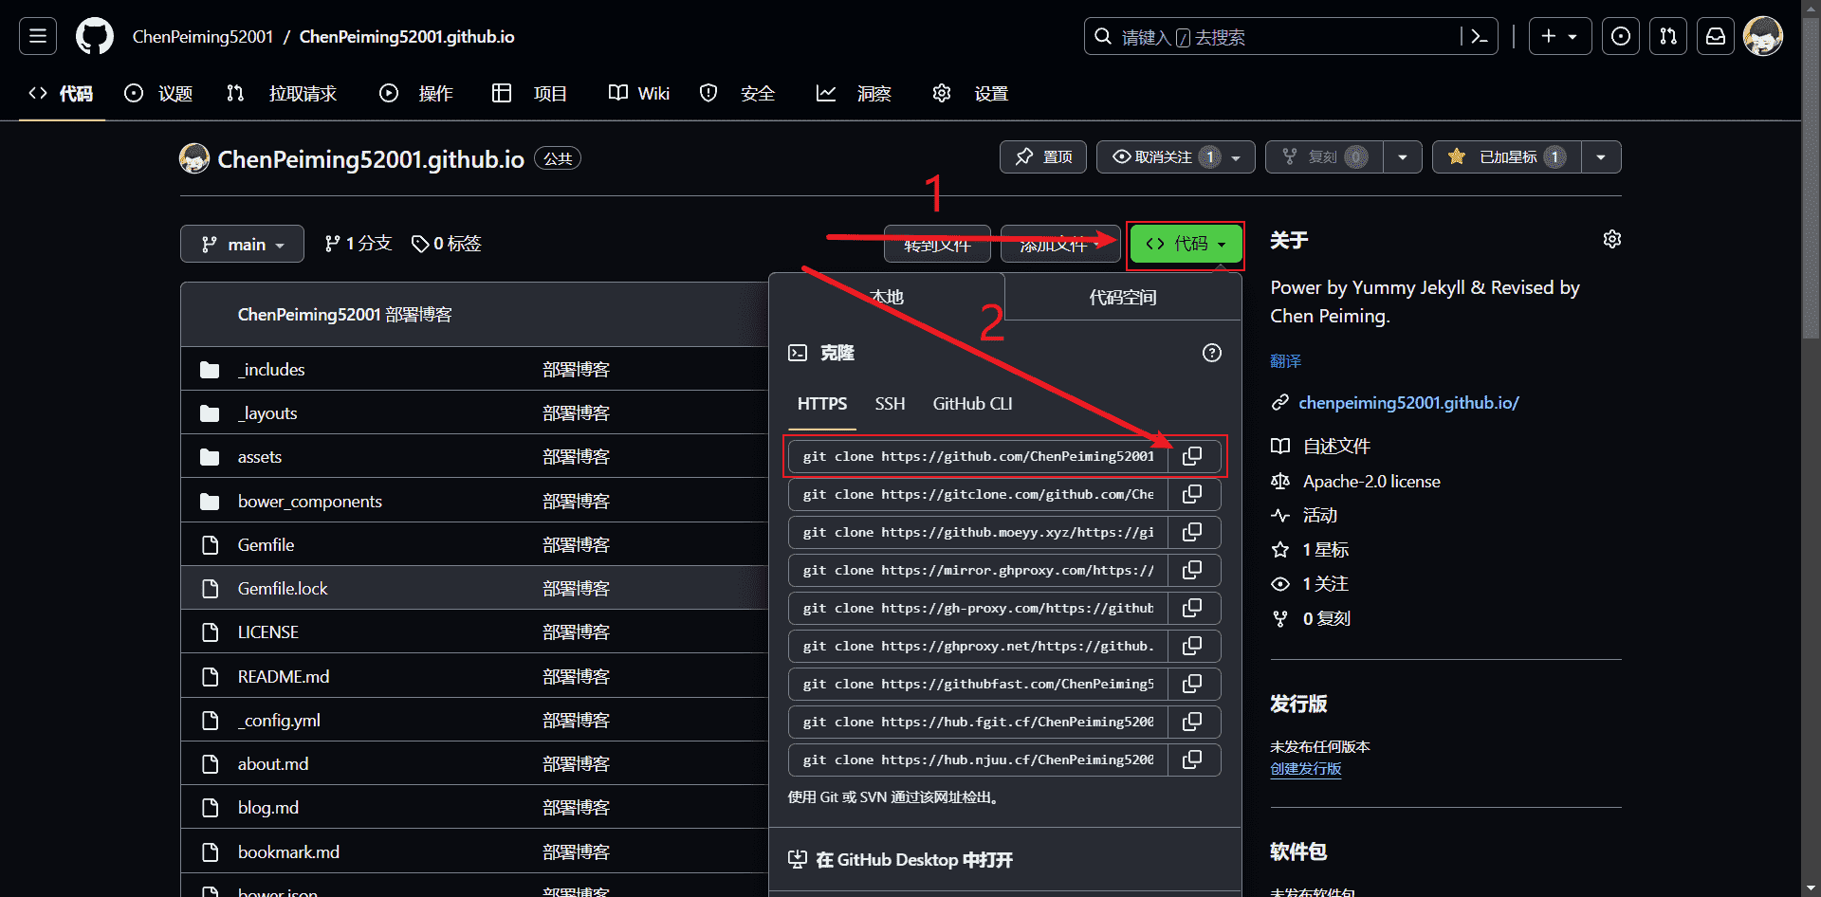Open the issues shortcut icon in header

(1621, 36)
